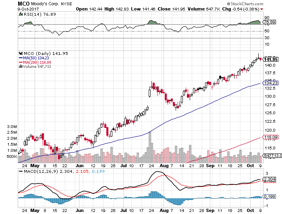This screenshot has height=214, width=282.
Task: Click "May" on the price panel date axis
Action: [35, 166]
